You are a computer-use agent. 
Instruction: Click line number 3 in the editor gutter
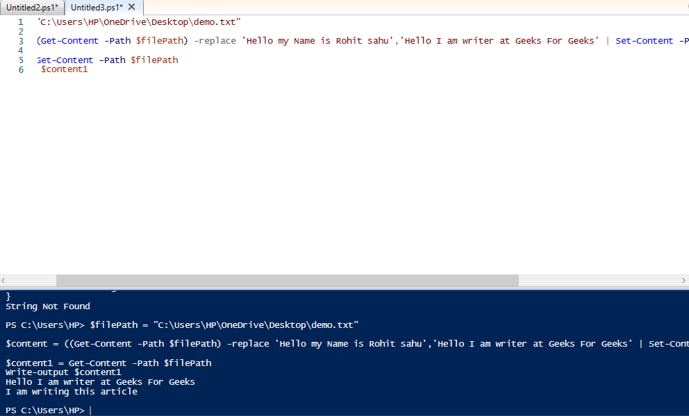point(21,41)
